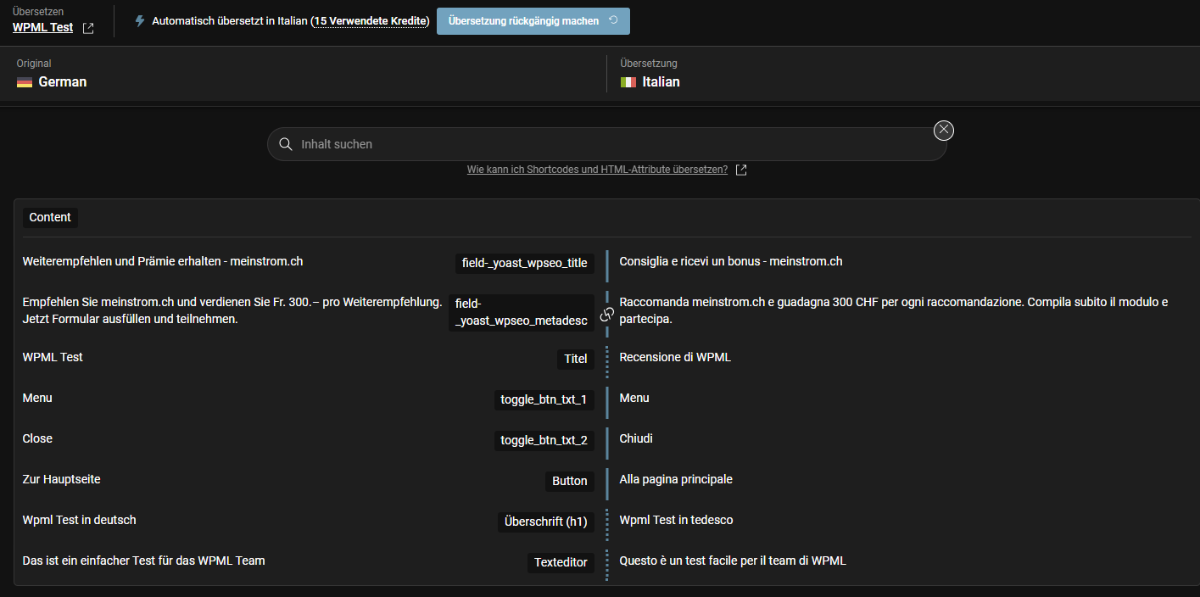Select original text 'WPML Test' row

pos(53,357)
